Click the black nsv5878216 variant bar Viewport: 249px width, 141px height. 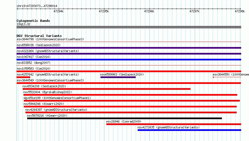click(124, 118)
